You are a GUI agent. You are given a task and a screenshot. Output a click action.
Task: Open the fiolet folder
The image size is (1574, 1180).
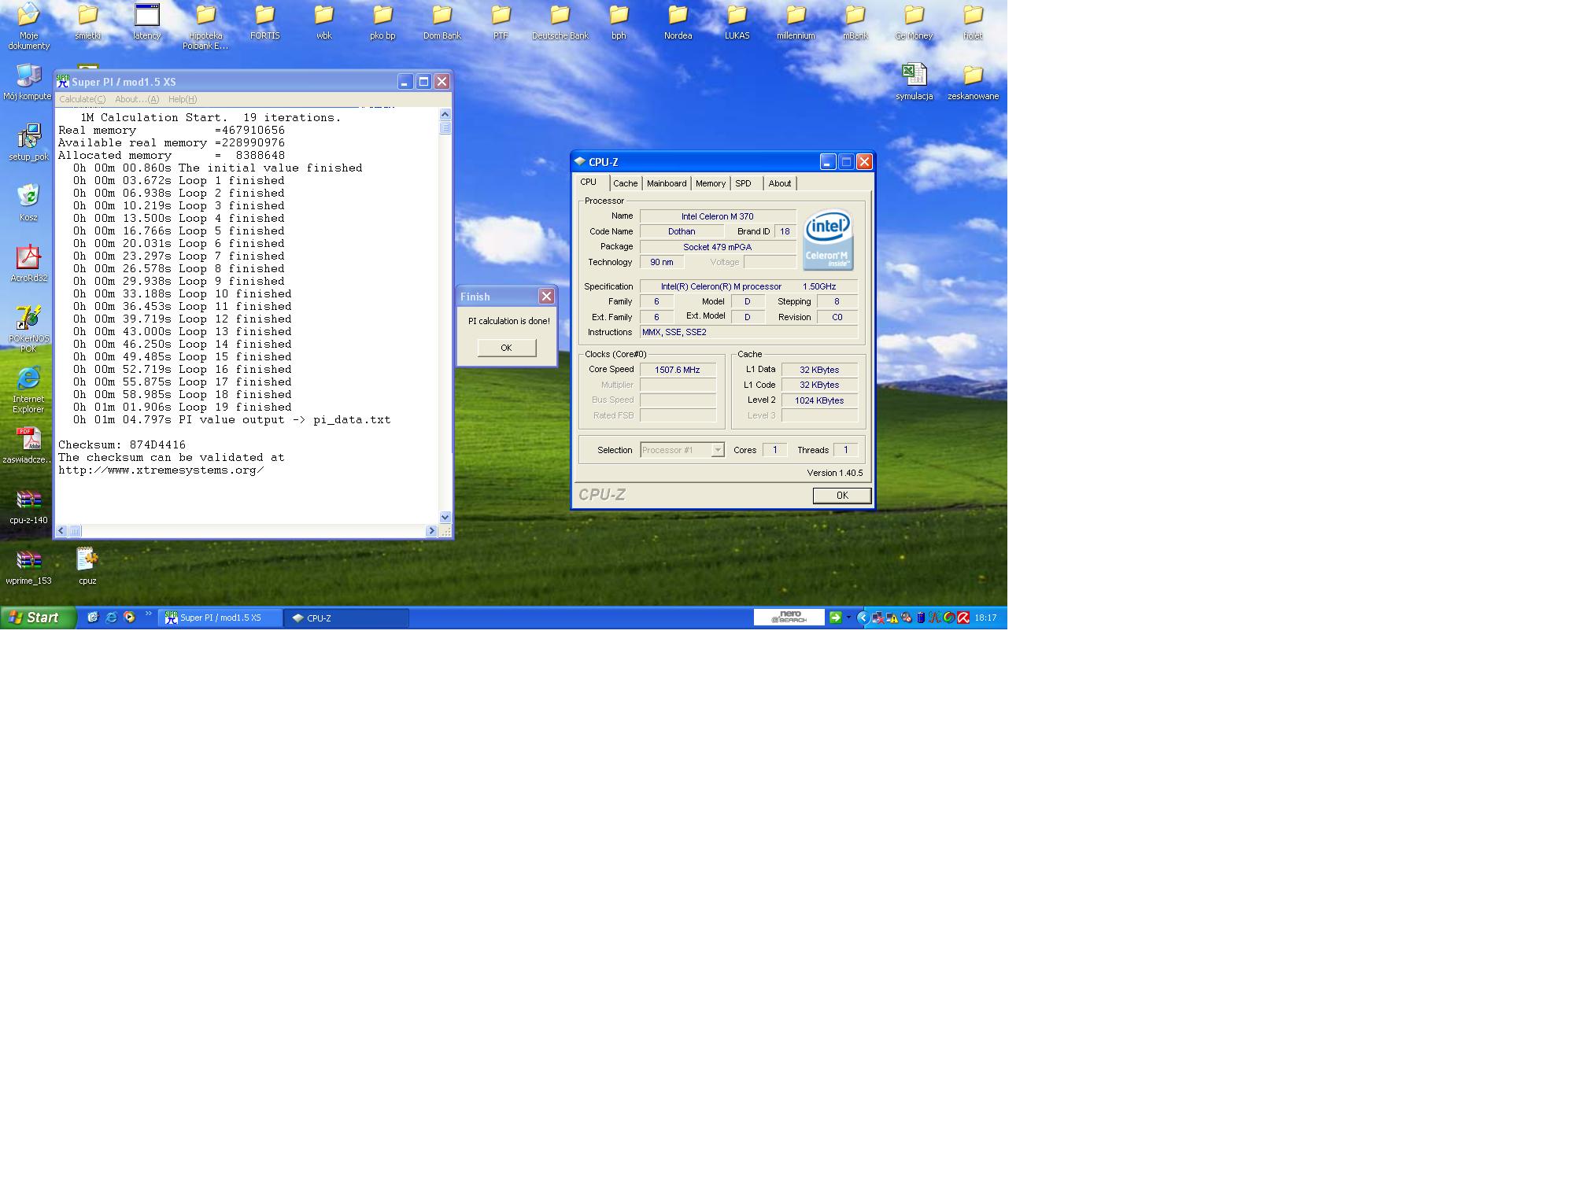coord(974,22)
